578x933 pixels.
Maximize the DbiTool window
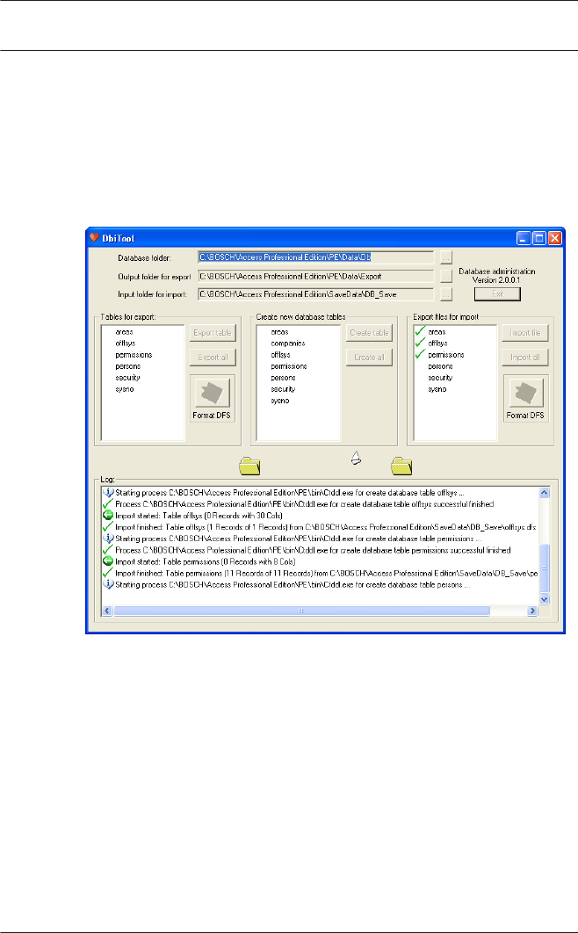click(538, 238)
